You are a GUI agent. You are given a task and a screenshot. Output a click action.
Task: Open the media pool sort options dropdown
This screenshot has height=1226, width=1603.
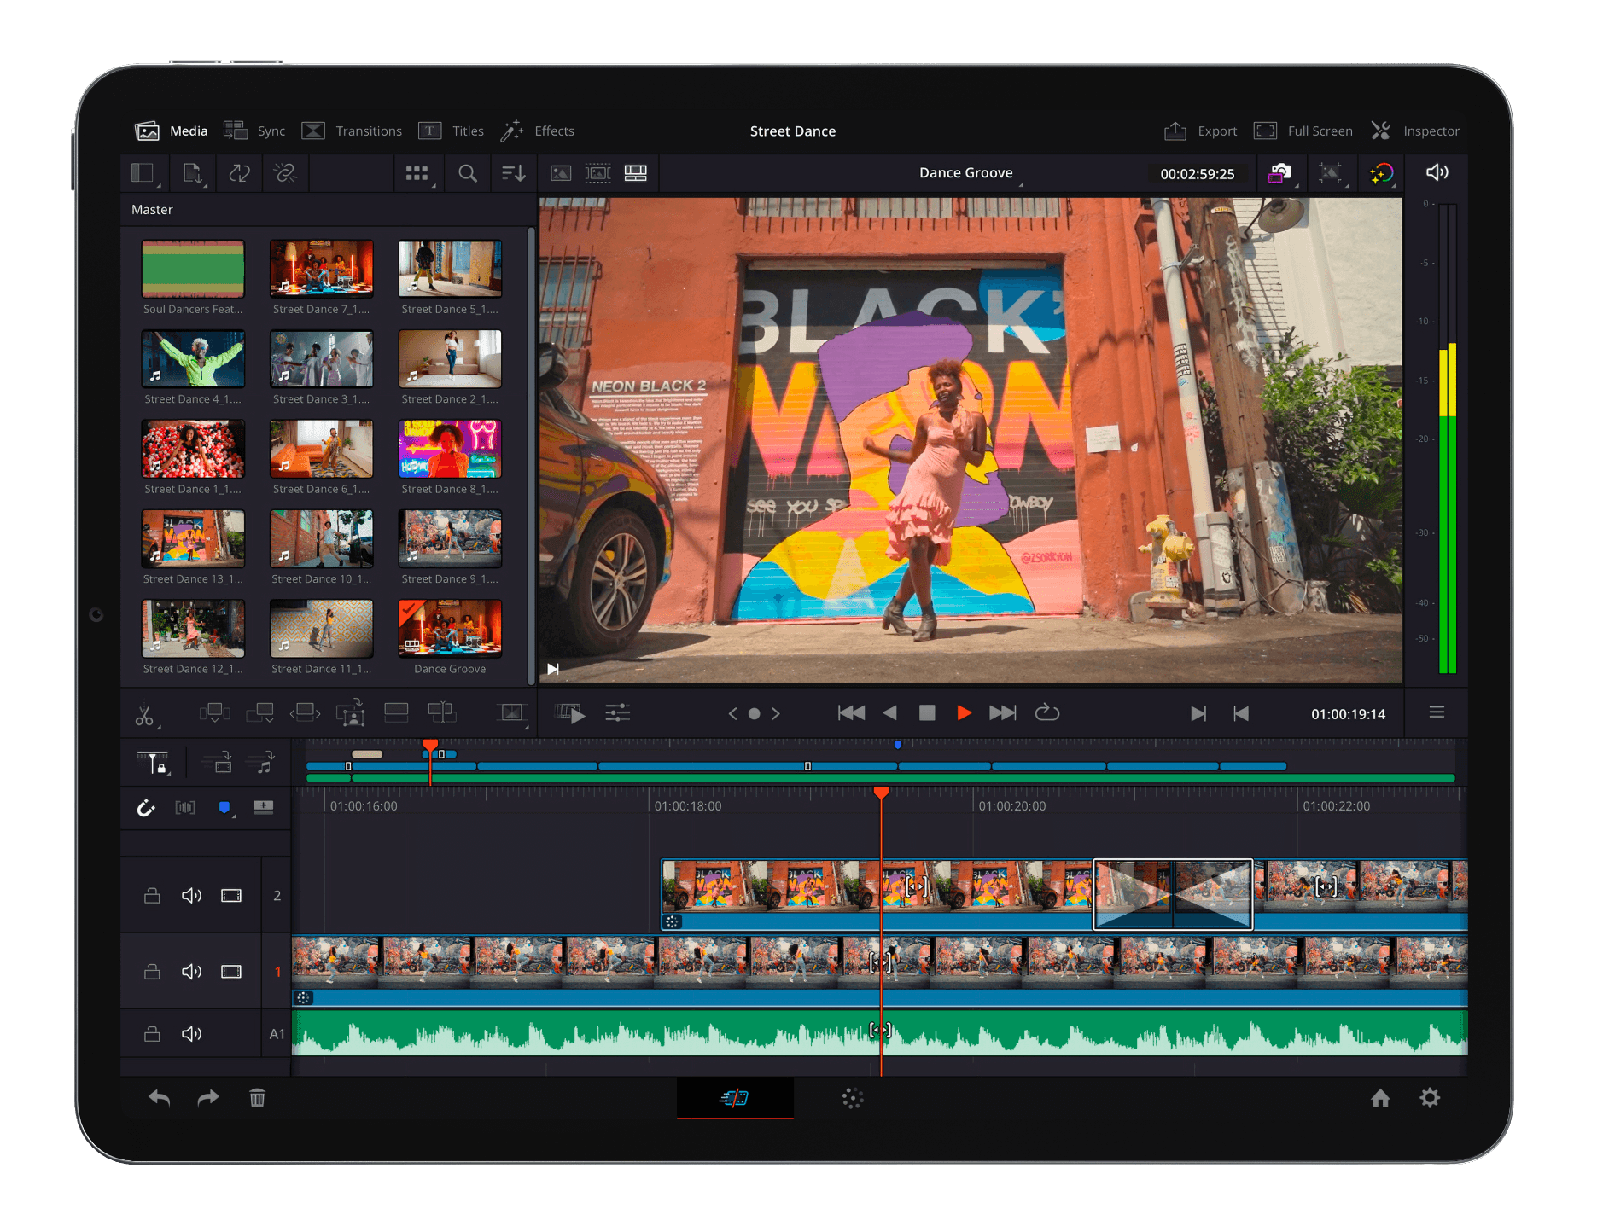[513, 173]
